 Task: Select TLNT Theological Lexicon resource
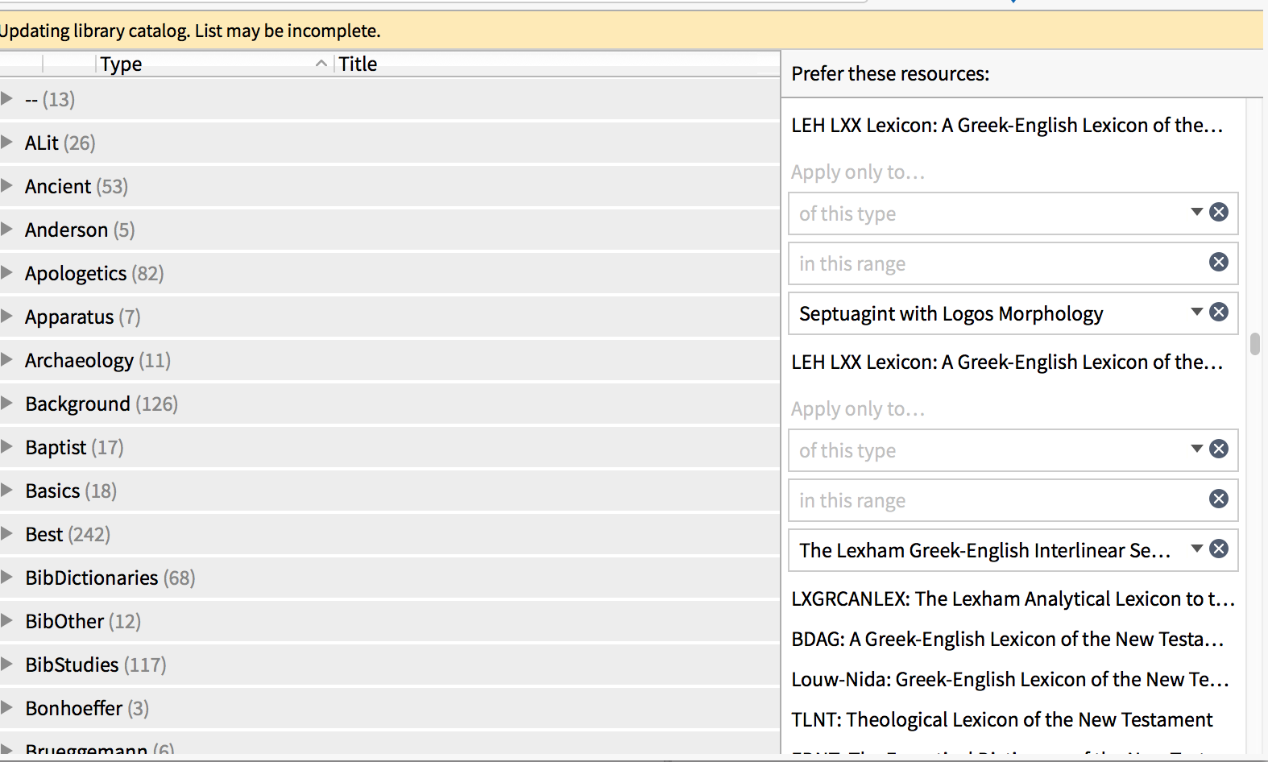click(x=1001, y=719)
